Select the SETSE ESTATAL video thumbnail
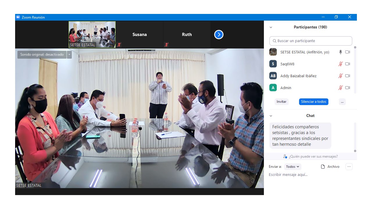372x209 pixels. (x=92, y=35)
